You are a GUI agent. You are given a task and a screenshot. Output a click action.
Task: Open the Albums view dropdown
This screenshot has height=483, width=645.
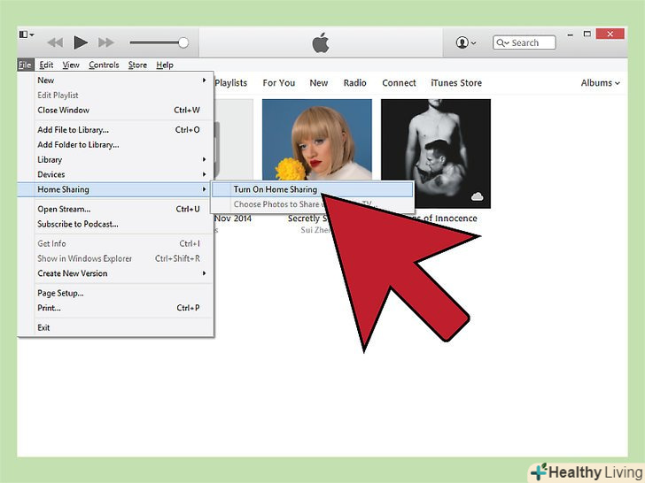tap(600, 83)
